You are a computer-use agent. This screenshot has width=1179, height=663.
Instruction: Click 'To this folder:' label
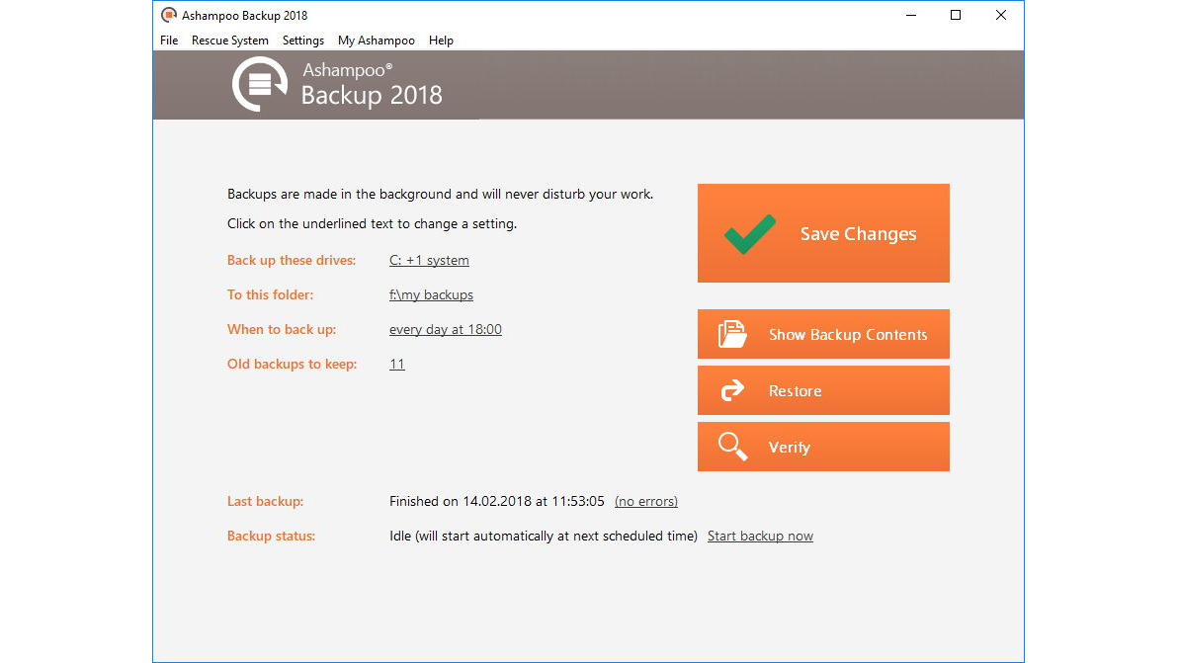(270, 294)
